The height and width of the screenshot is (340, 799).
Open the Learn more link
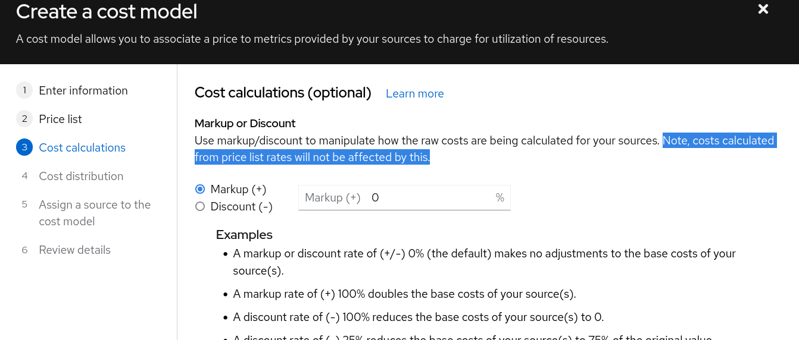coord(414,94)
